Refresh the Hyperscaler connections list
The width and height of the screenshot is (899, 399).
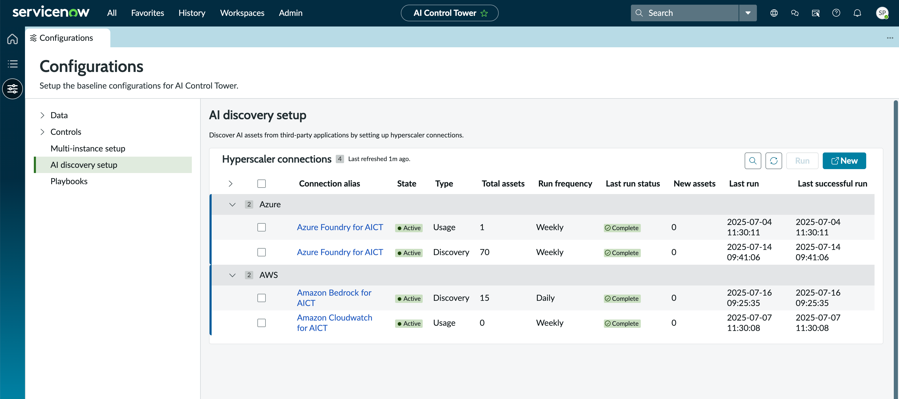pos(774,161)
